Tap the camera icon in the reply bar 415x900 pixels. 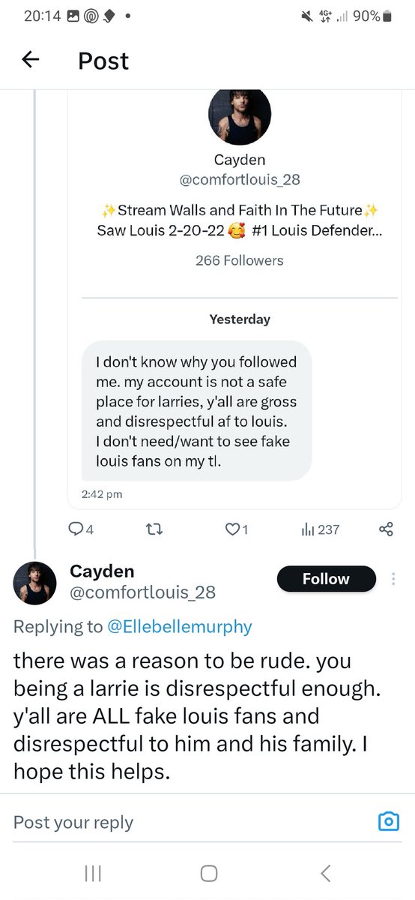(388, 822)
